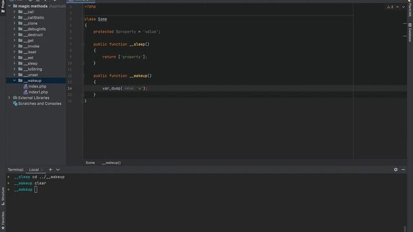The width and height of the screenshot is (413, 232).
Task: Click the index1.php file icon
Action: 26,92
